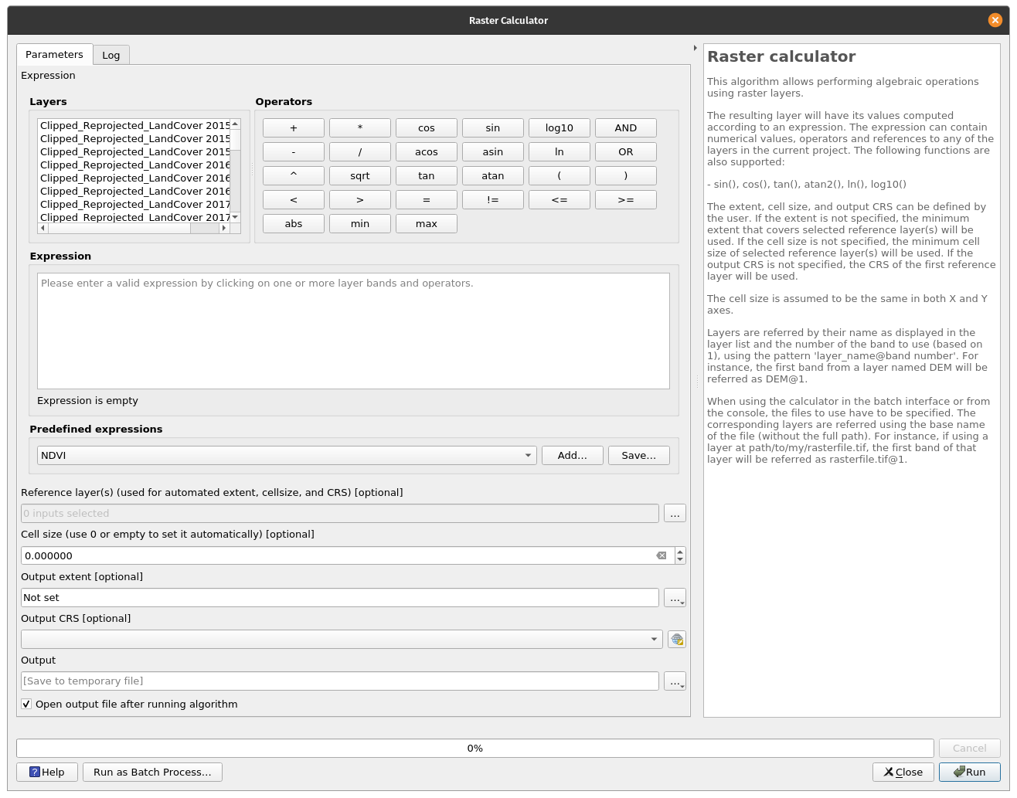The image size is (1017, 798).
Task: Insert the multiply operator
Action: [x=360, y=128]
